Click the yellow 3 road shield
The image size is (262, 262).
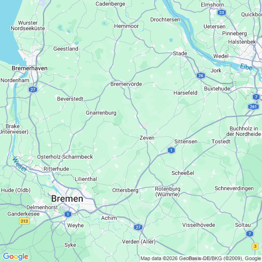(x=255, y=246)
